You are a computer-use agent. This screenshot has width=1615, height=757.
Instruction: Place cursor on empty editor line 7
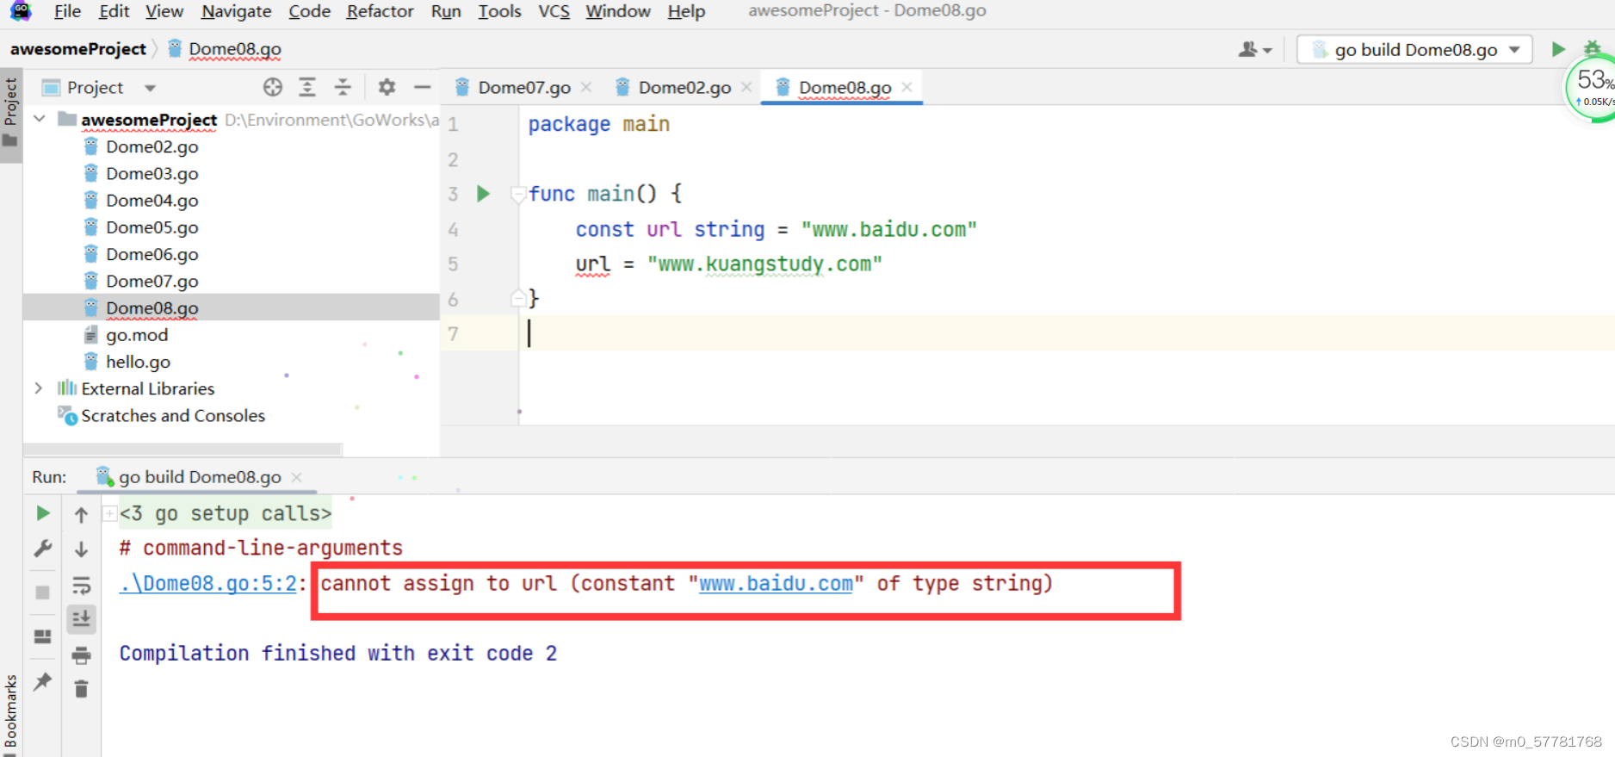pyautogui.click(x=1067, y=333)
